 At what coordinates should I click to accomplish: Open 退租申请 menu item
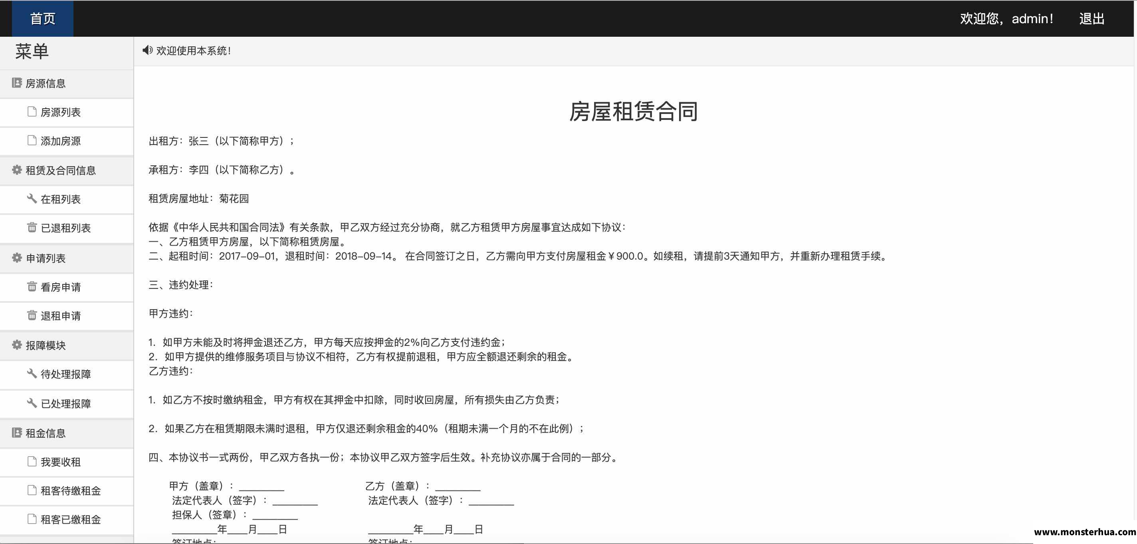pyautogui.click(x=67, y=316)
